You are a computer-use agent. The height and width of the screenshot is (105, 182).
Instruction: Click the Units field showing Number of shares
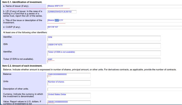[x=69, y=83]
